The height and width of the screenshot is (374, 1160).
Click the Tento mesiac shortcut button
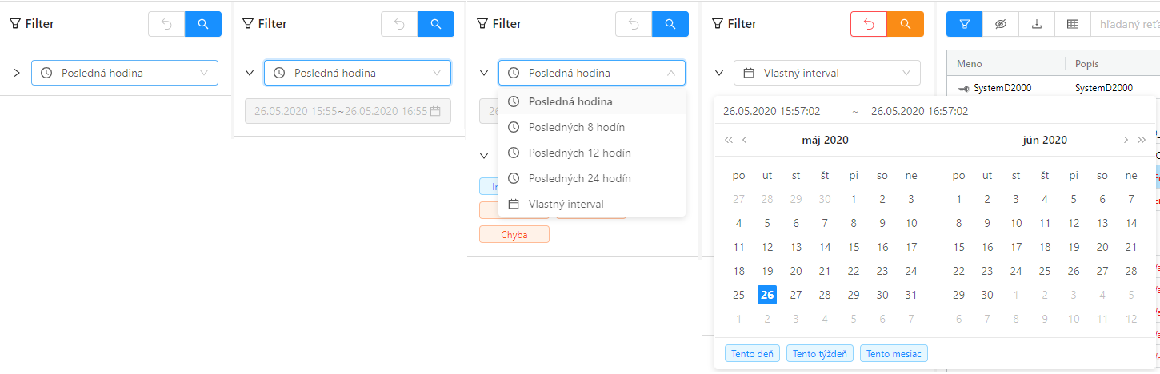point(894,353)
